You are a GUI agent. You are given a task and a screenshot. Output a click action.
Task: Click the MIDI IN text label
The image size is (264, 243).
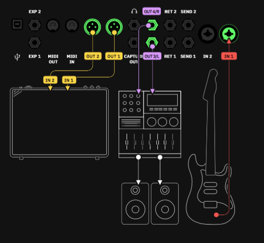point(72,59)
